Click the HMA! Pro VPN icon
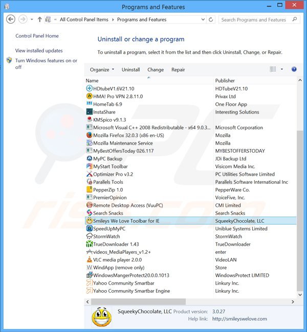Image resolution: width=307 pixels, height=332 pixels. click(x=90, y=96)
